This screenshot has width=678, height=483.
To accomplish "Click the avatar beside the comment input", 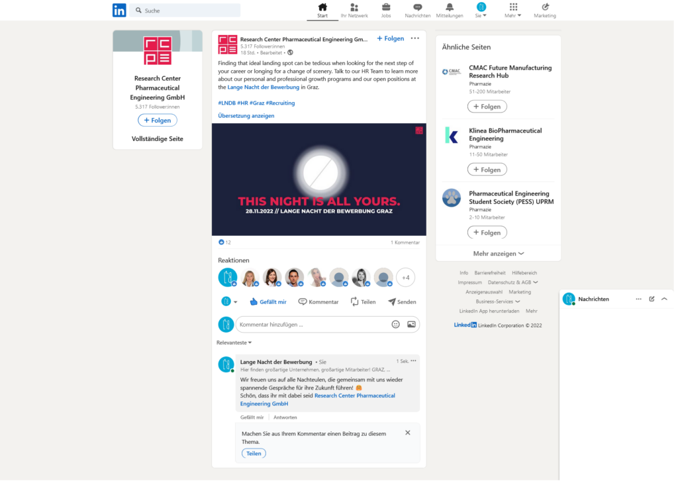I will click(x=226, y=325).
